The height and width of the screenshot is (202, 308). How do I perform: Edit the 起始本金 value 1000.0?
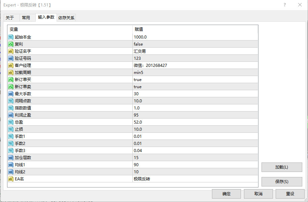click(x=195, y=37)
